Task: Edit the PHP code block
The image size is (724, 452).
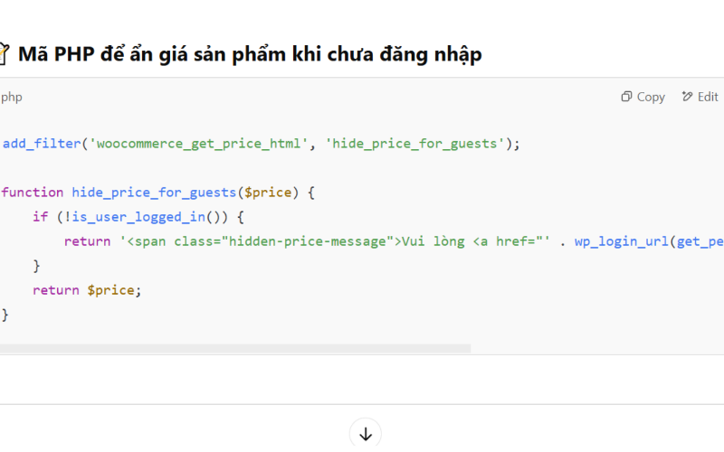Action: tap(700, 97)
